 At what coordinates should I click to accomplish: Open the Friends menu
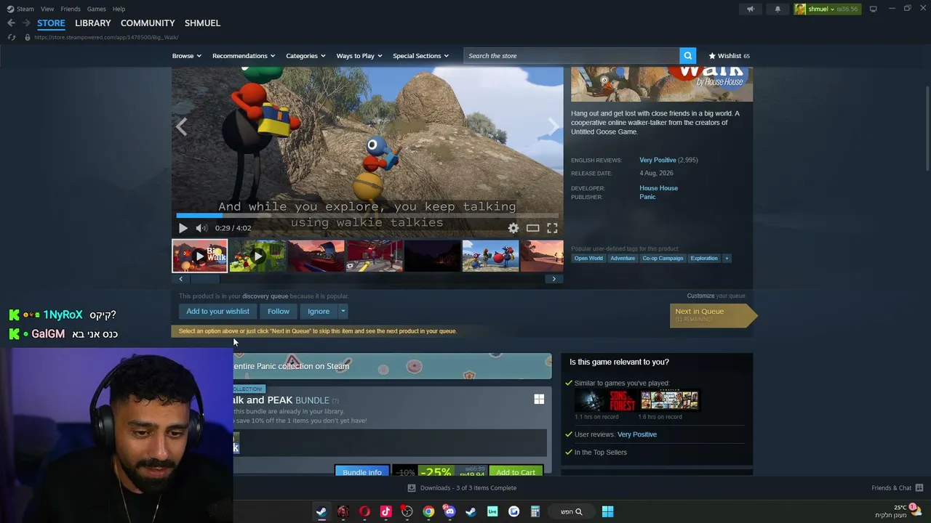(x=71, y=9)
